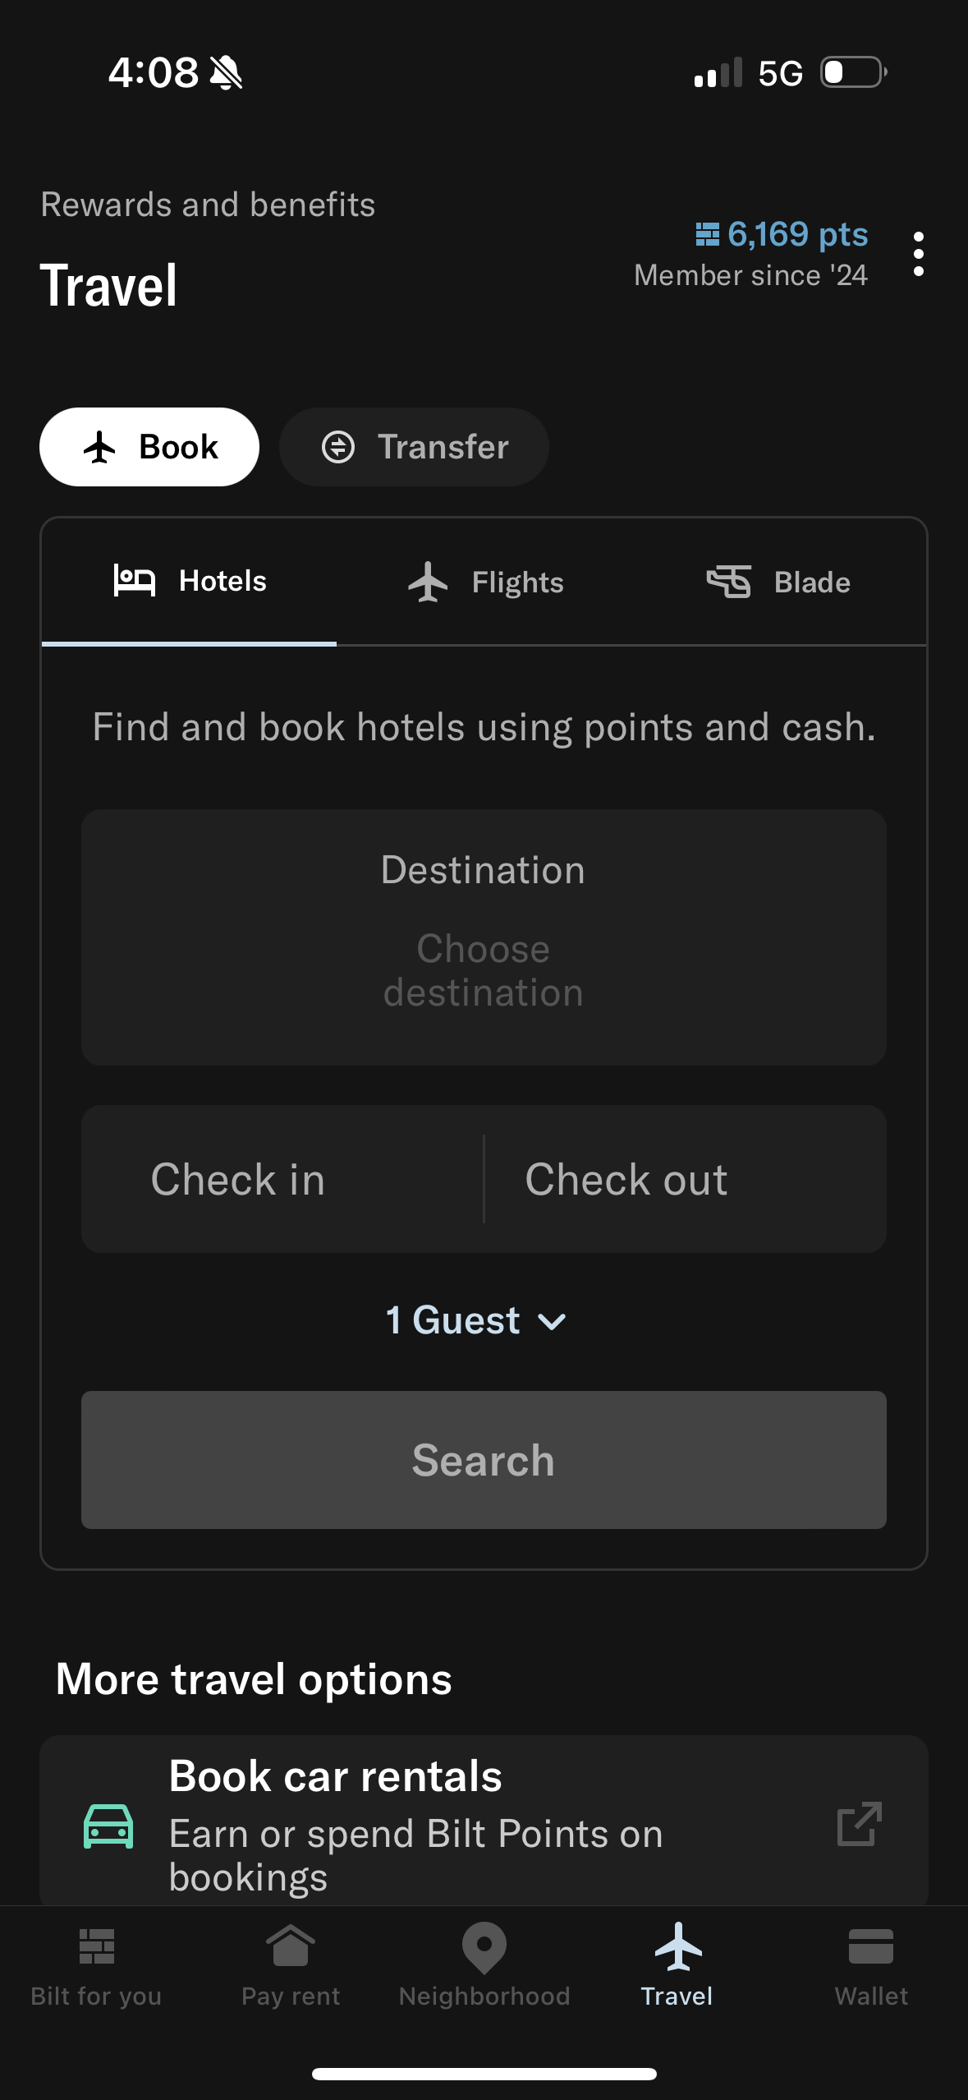Select the Flights tab
968x2100 pixels.
(x=485, y=583)
